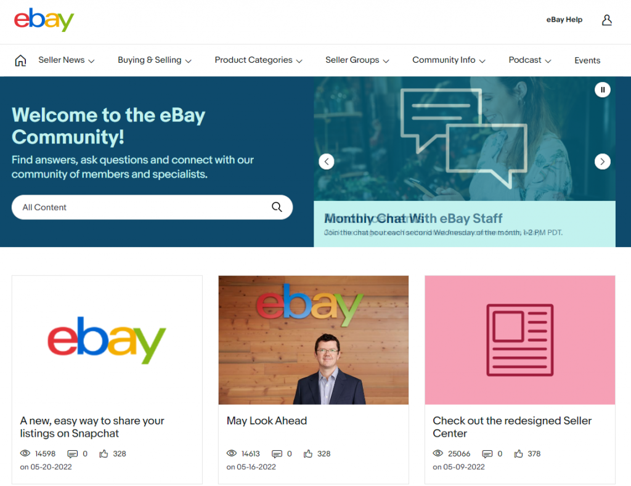Click the search magnifier icon
631x486 pixels.
point(277,207)
